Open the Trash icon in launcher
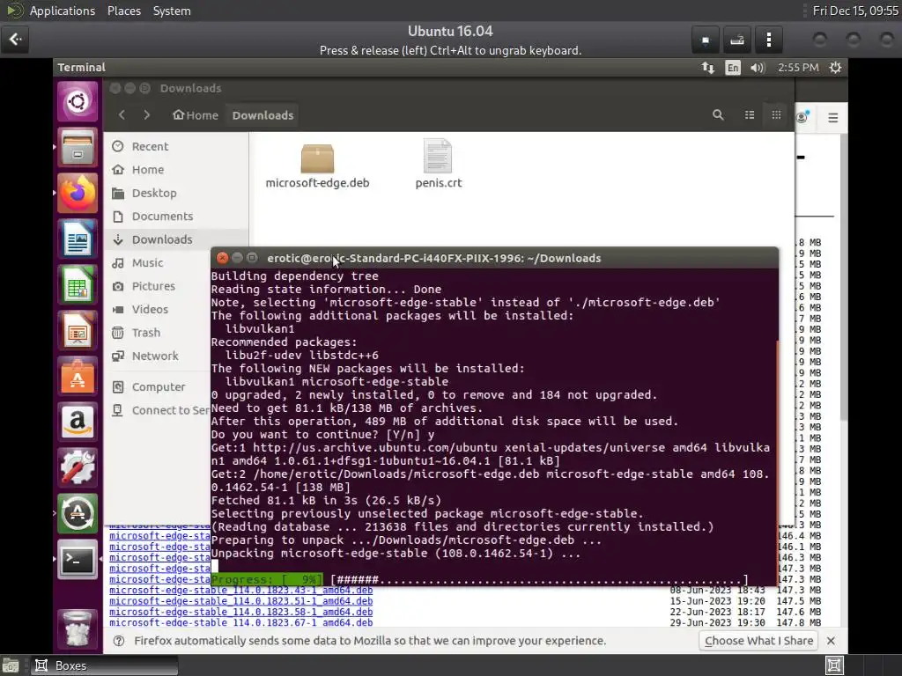This screenshot has height=676, width=902. point(78,628)
